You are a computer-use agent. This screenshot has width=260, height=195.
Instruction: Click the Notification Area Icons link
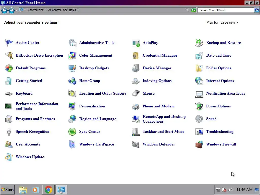point(226,93)
